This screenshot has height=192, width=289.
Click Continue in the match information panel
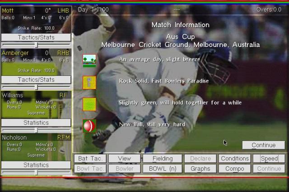click(x=263, y=145)
